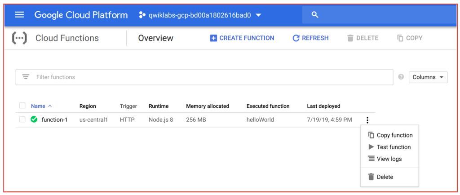Image resolution: width=460 pixels, height=195 pixels.
Task: Click the search magnifier icon
Action: (315, 15)
